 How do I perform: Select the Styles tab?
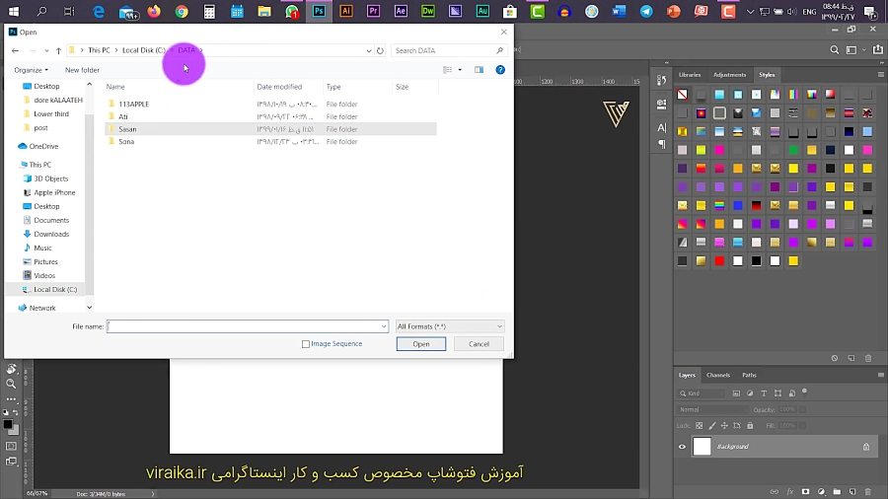[x=767, y=75]
